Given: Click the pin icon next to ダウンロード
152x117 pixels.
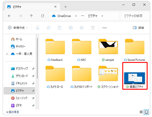Looking at the screenshot, I should click(x=33, y=76).
